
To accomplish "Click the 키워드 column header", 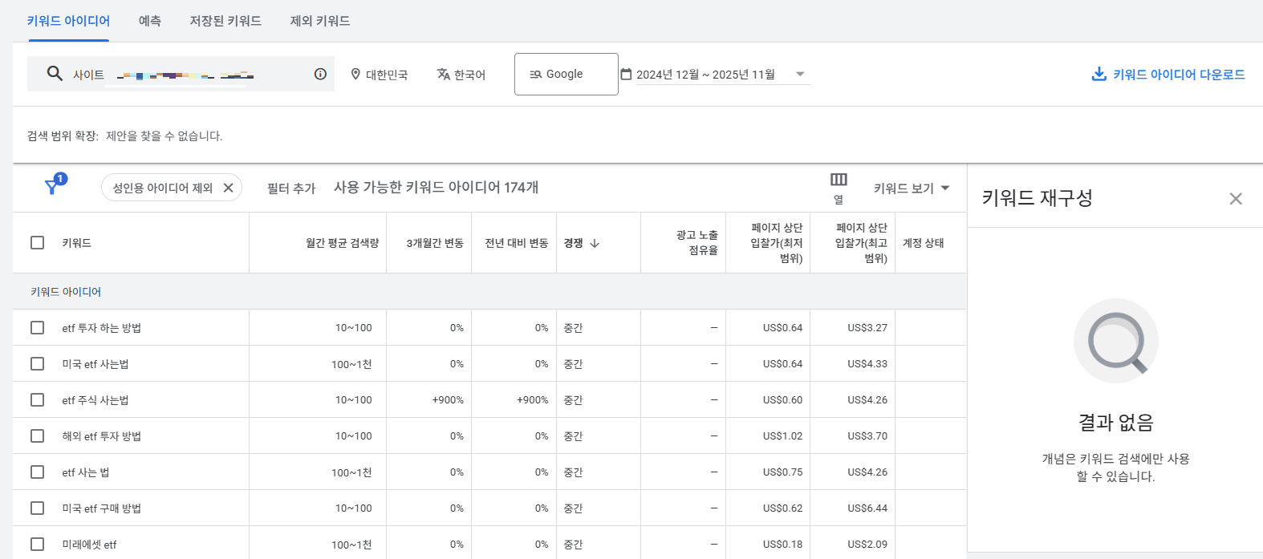I will 76,243.
